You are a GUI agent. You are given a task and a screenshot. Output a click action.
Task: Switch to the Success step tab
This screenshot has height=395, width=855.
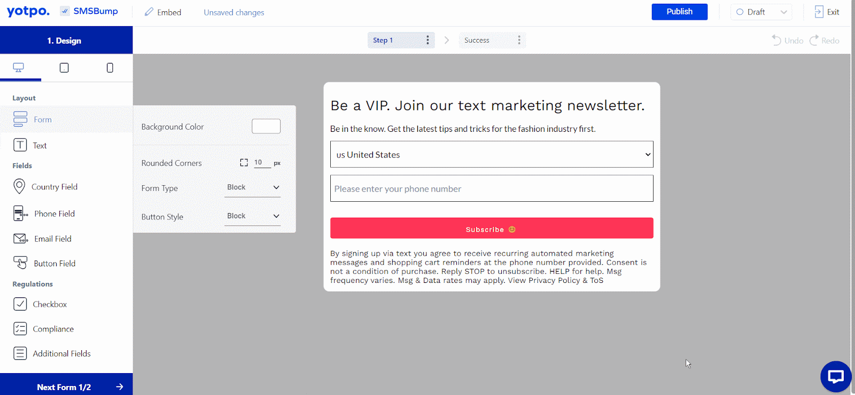[477, 40]
